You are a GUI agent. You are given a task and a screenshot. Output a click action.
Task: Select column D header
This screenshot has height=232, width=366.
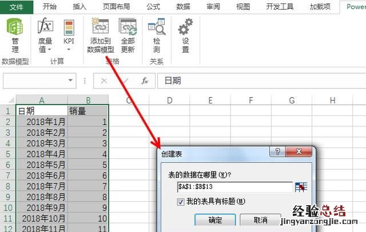point(169,101)
